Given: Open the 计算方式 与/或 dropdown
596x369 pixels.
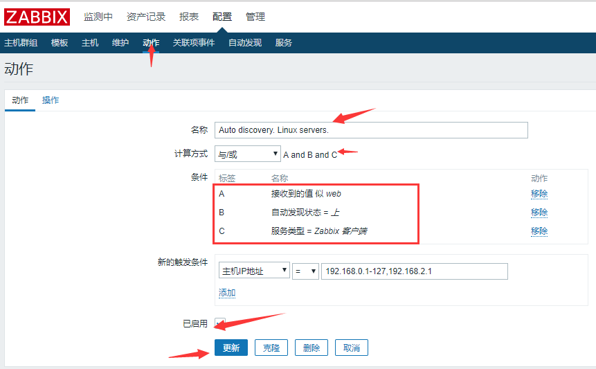Looking at the screenshot, I should tap(247, 154).
